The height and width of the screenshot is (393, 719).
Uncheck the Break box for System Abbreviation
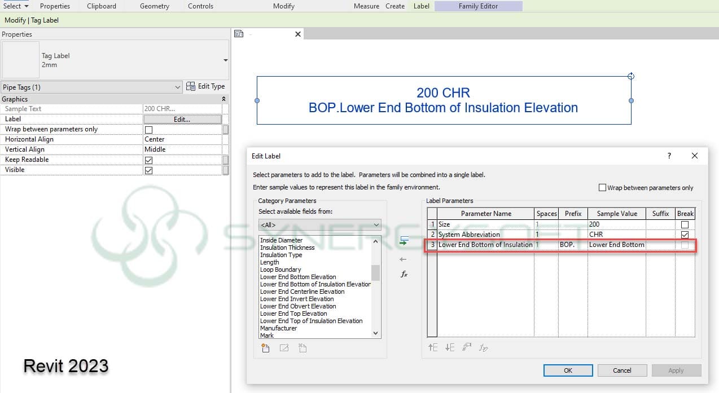click(685, 235)
